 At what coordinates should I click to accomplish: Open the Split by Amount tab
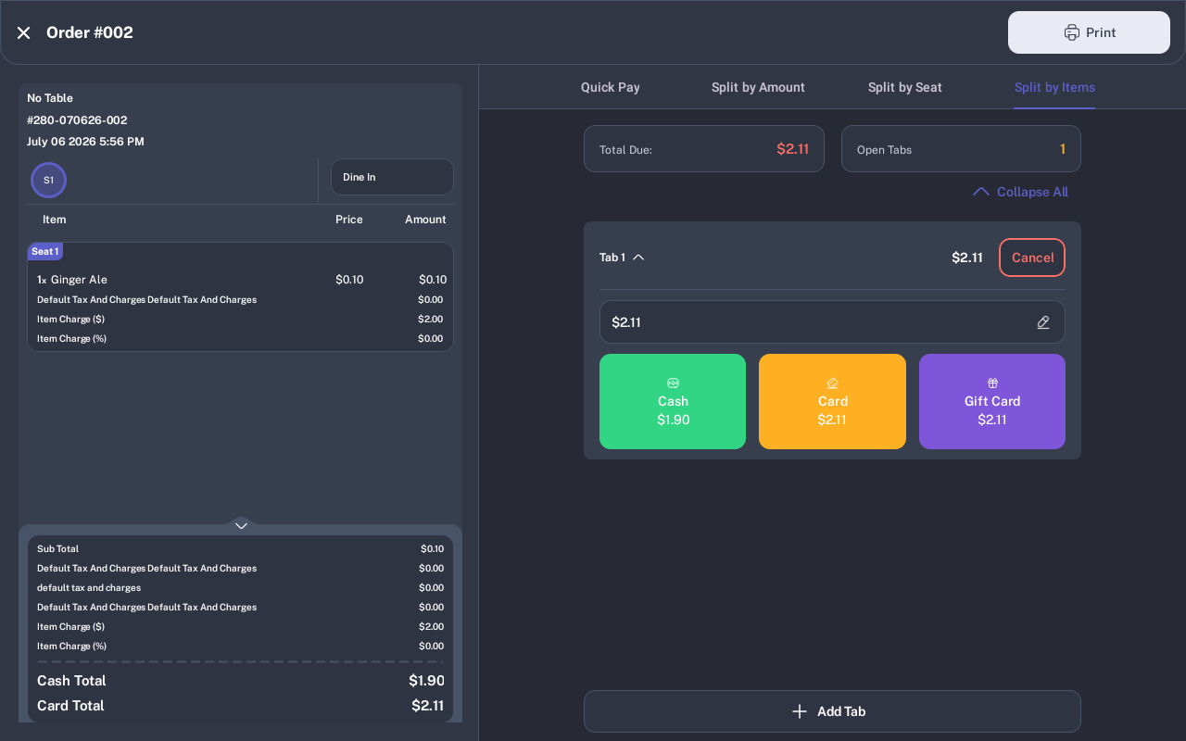[x=758, y=87]
